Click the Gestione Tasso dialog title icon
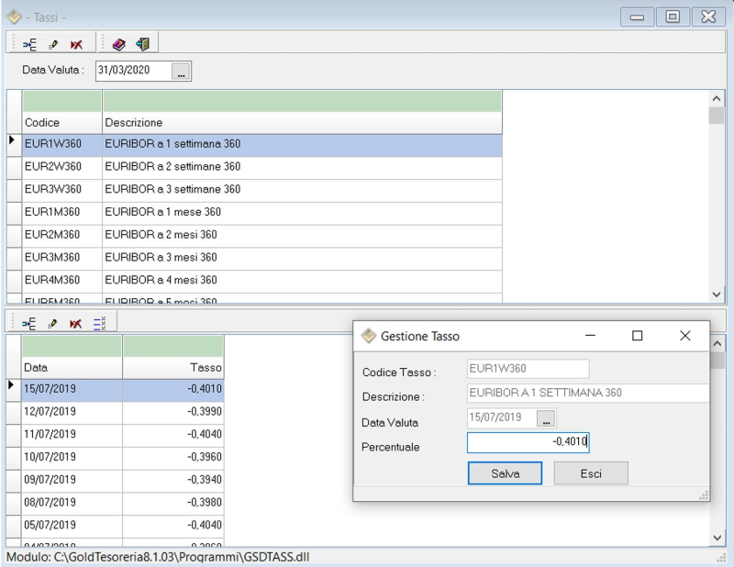This screenshot has width=734, height=567. tap(369, 336)
